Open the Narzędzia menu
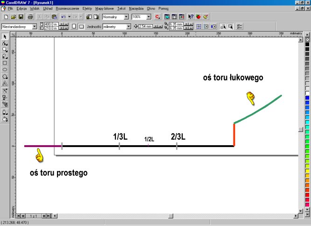This screenshot has height=226, width=311. coord(136,8)
